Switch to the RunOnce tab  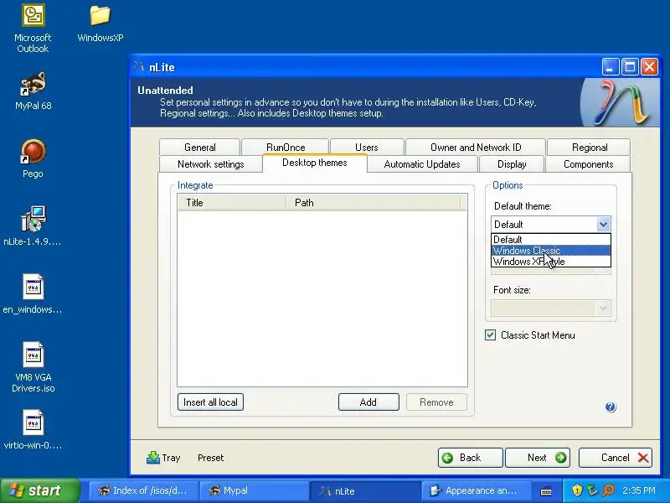point(286,148)
